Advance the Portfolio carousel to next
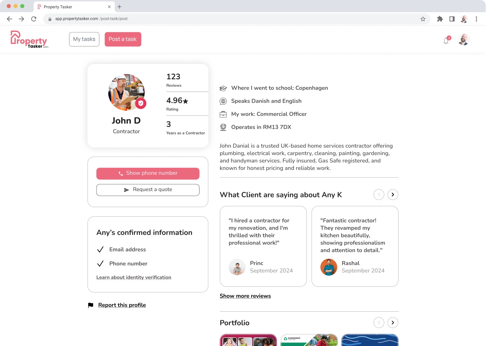 pos(393,323)
